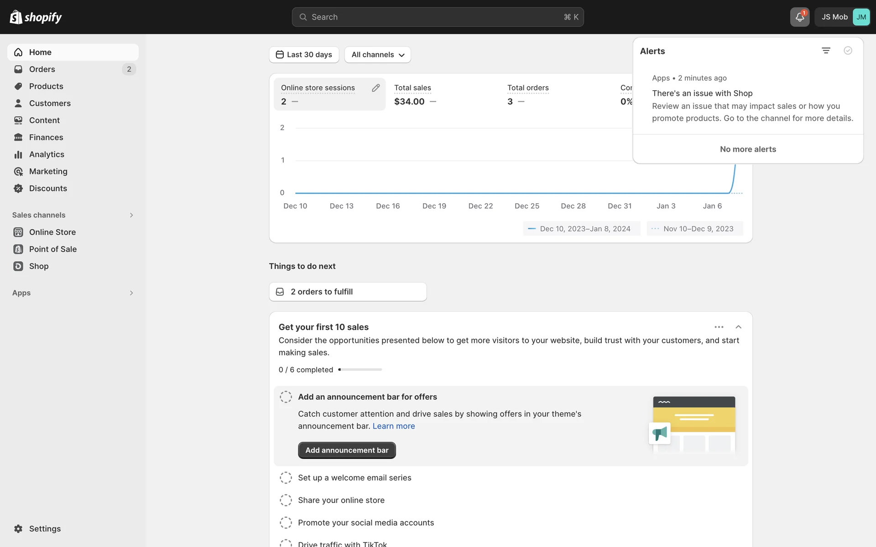Open three-dot menu on first sales card

coord(719,327)
